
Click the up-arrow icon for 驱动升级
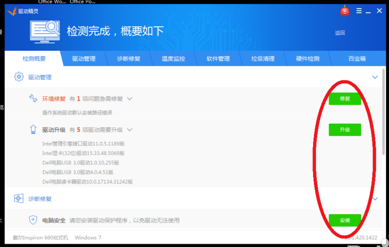pos(33,129)
